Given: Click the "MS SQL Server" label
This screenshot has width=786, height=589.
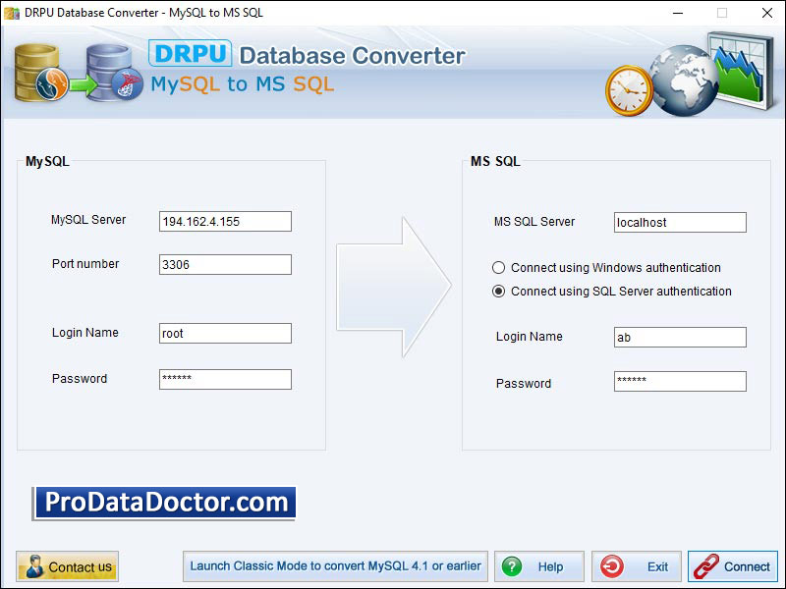Looking at the screenshot, I should click(534, 222).
